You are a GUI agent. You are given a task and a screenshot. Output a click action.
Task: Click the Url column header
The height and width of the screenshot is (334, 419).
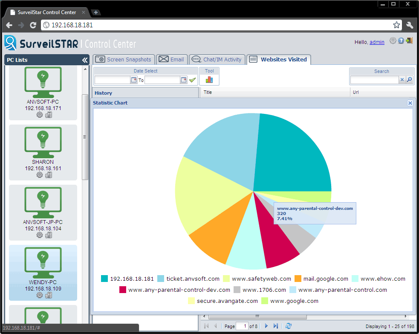click(383, 92)
